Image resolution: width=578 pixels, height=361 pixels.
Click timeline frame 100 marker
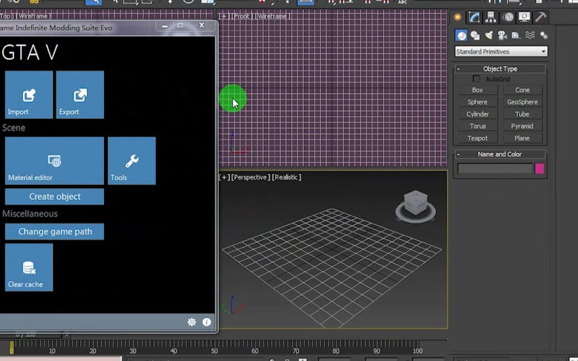coord(418,351)
